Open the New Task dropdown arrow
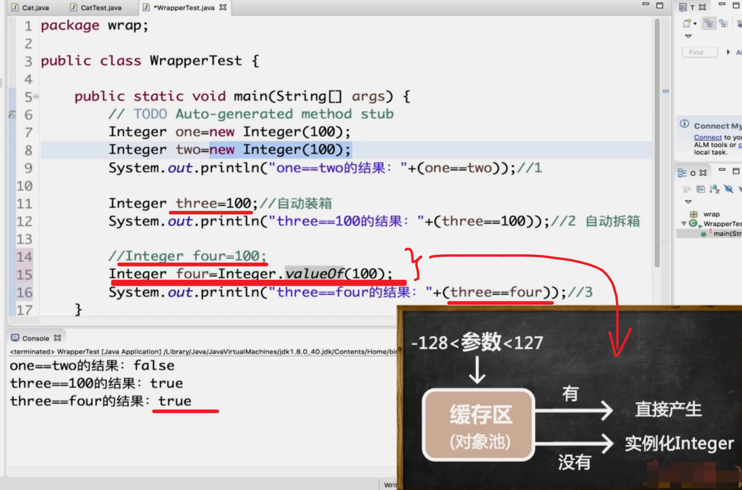The width and height of the screenshot is (742, 490). [x=695, y=23]
